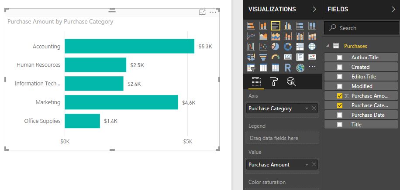Choose the scatter chart visualization
The width and height of the screenshot is (400, 190).
pos(263,47)
